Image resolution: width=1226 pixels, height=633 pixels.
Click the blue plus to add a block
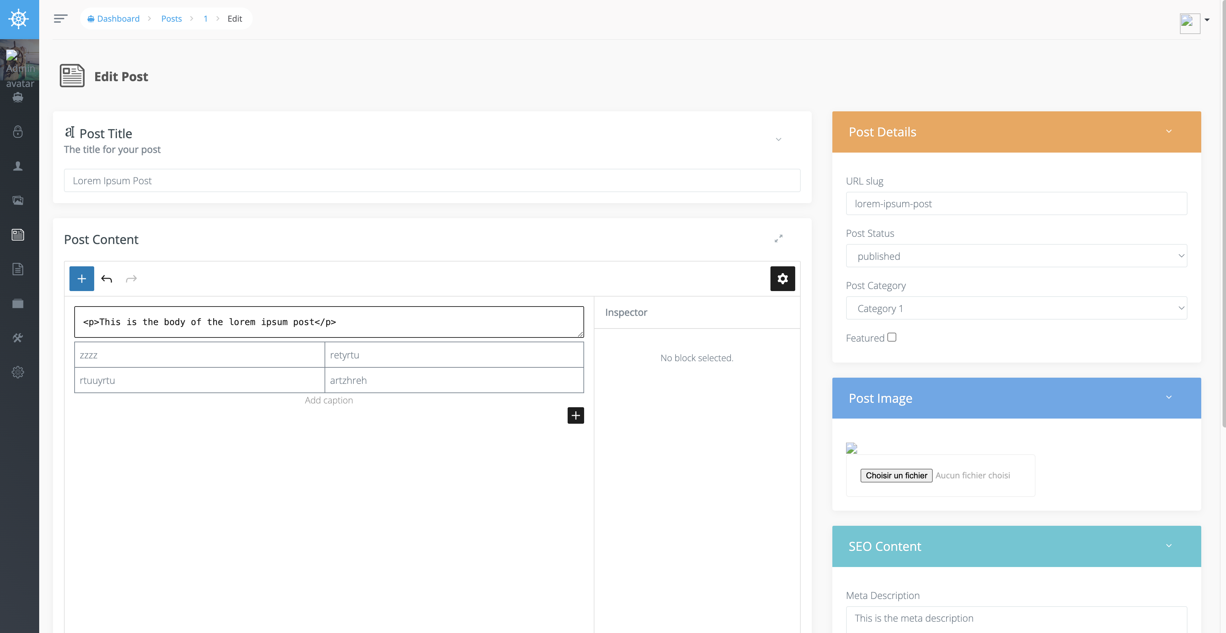(x=81, y=279)
